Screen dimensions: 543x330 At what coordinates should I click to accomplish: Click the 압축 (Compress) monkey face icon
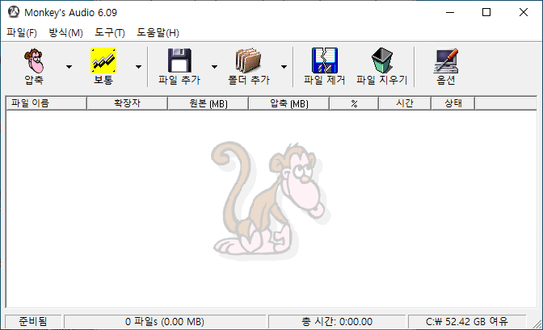coord(34,61)
